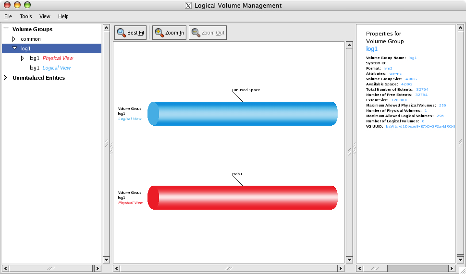Screen dimensions: 466x274
Task: Collapse the Volume Groups tree node
Action: pyautogui.click(x=6, y=29)
